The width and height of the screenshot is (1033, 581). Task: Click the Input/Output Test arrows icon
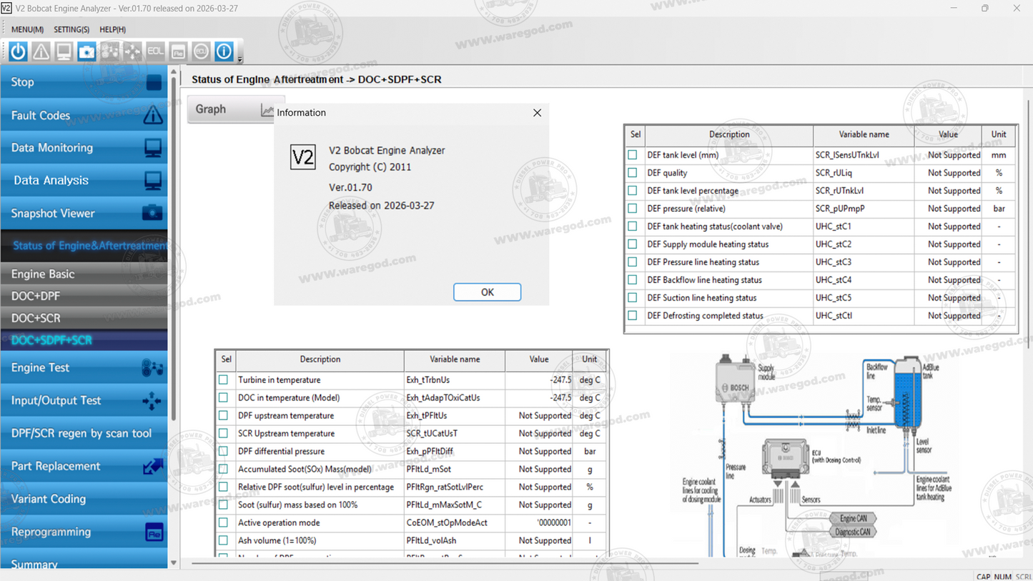(x=152, y=401)
